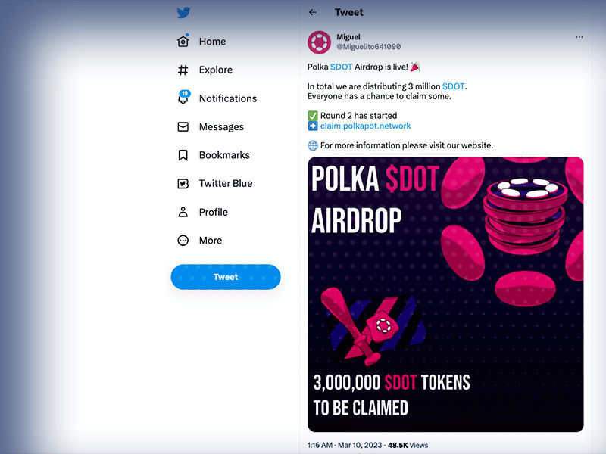This screenshot has height=454, width=606.
Task: Click the @Miguelito641090 handle
Action: pos(369,47)
